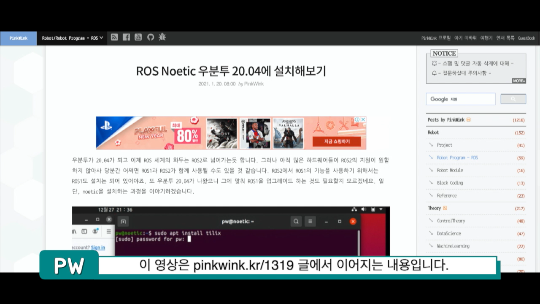540x304 pixels.
Task: Click the hamburger menu in the terminal screenshot title bar
Action: pos(310,221)
